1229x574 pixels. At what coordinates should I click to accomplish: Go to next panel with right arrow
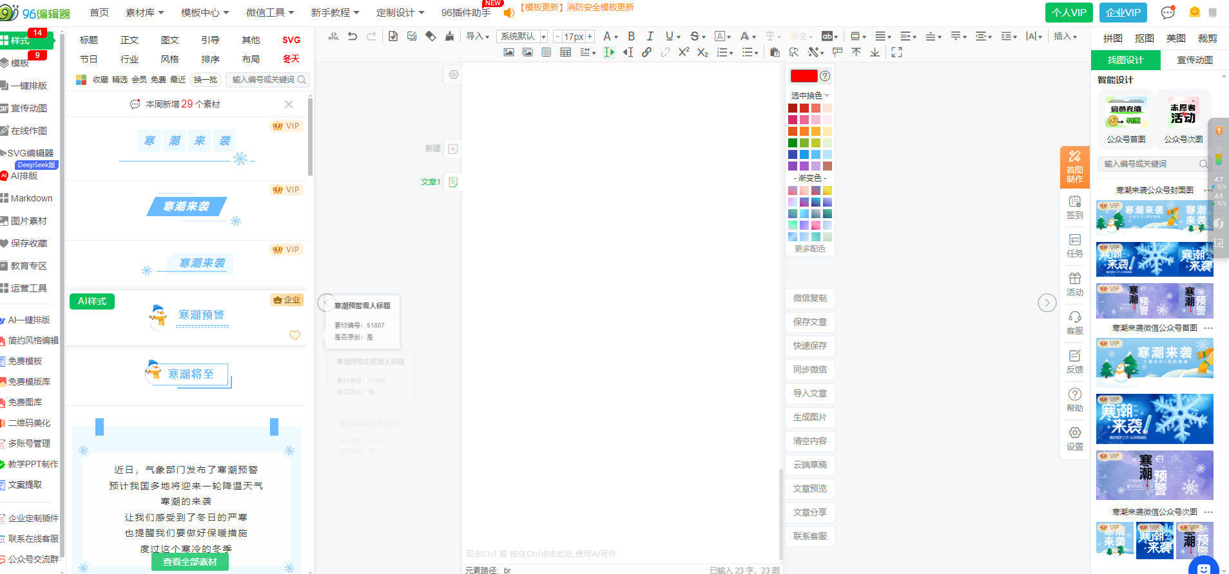coord(1047,302)
